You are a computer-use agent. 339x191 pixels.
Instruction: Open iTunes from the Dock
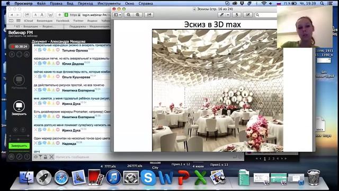[113, 178]
